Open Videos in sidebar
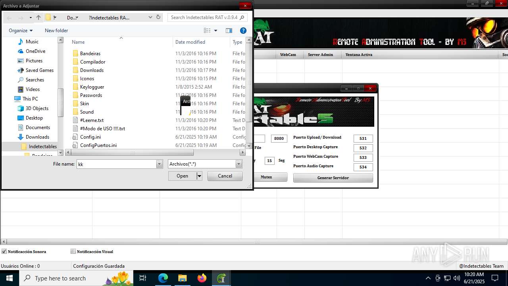Screen dimensions: 508x286 pyautogui.click(x=33, y=89)
